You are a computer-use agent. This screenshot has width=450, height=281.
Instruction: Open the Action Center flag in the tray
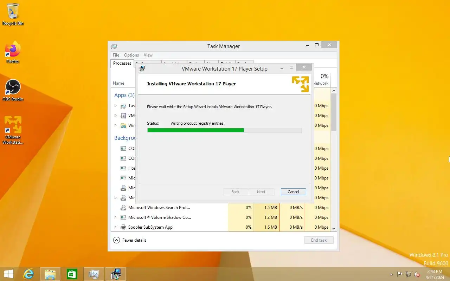coord(400,274)
